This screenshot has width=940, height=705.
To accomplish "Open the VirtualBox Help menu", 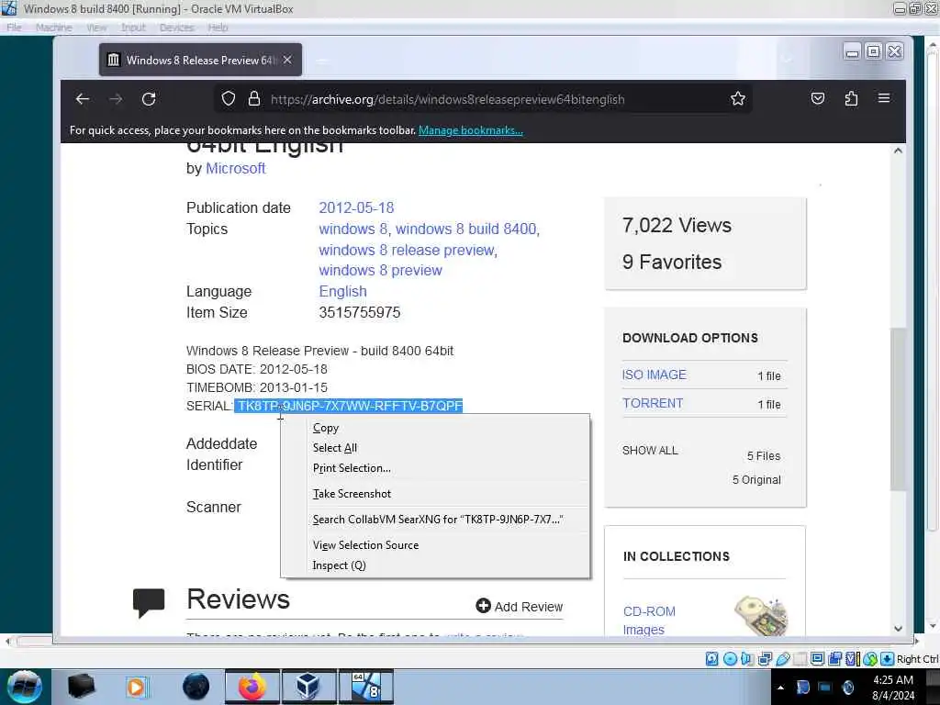I will pyautogui.click(x=218, y=28).
